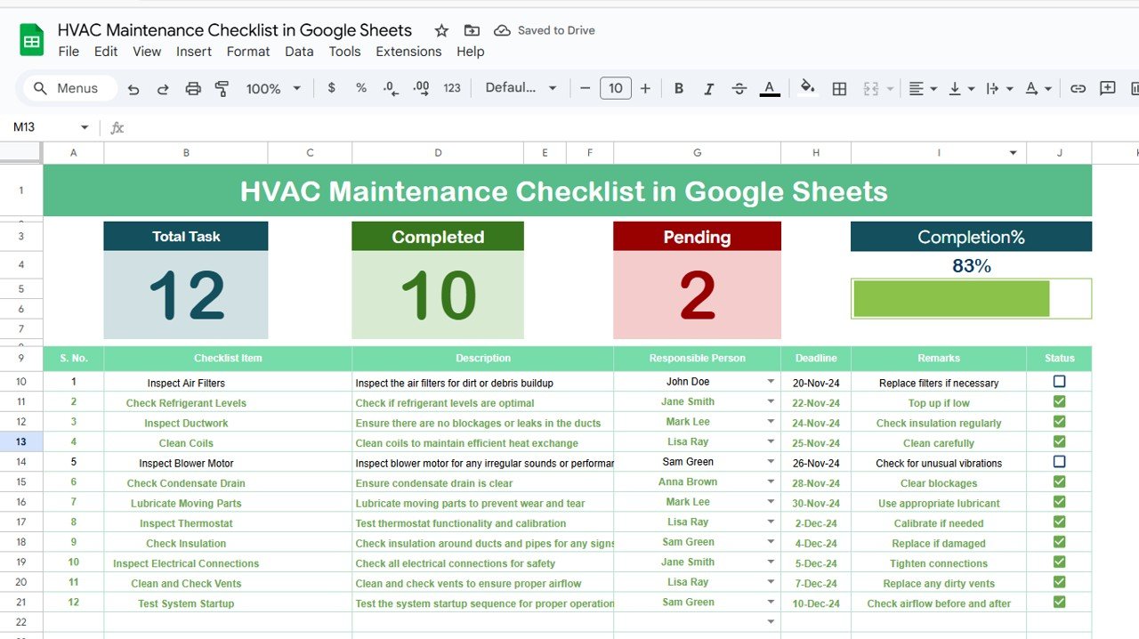The height and width of the screenshot is (639, 1139).
Task: Decrease decimal places
Action: tap(391, 88)
